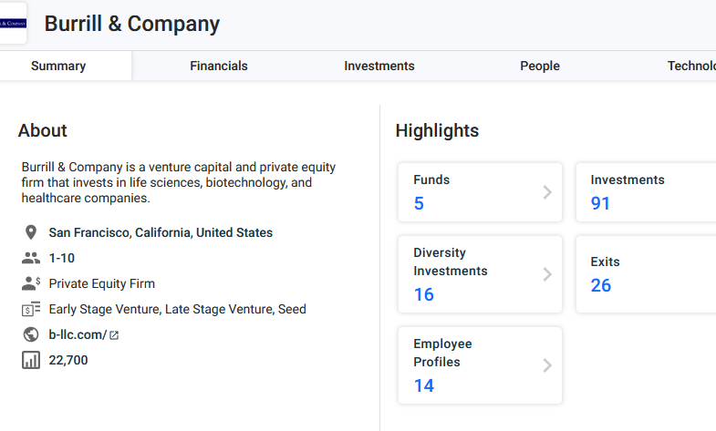716x431 pixels.
Task: Click the company description paragraph
Action: (179, 182)
